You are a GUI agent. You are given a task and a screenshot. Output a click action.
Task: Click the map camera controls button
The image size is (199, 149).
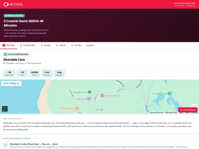coord(194,106)
